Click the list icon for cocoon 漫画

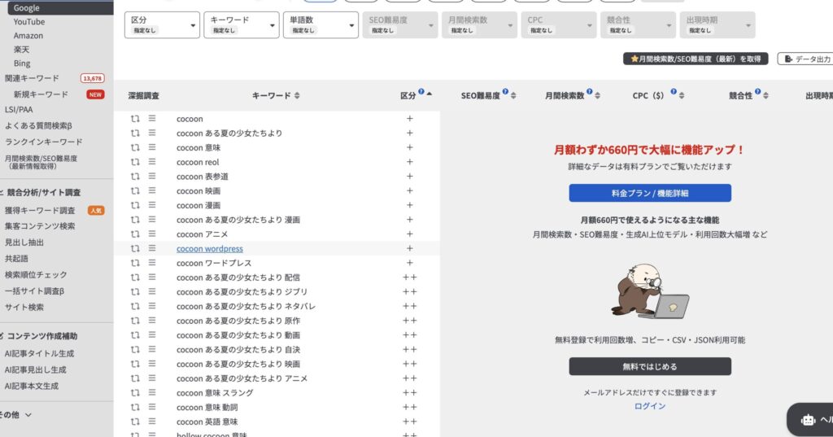tap(152, 205)
